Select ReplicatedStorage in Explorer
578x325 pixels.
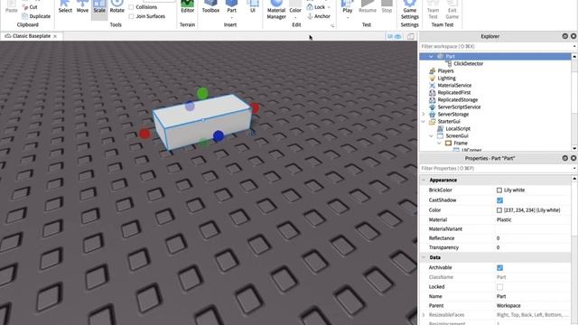click(x=458, y=100)
